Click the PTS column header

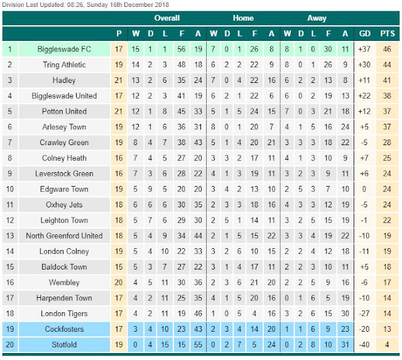[x=388, y=33]
